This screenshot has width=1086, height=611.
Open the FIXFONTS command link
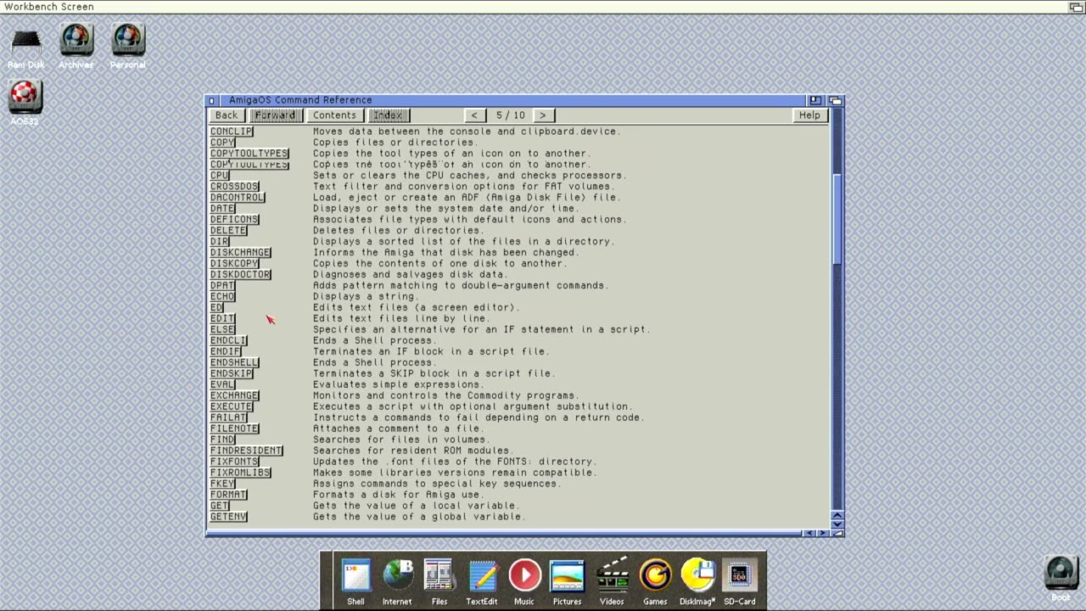pos(234,462)
